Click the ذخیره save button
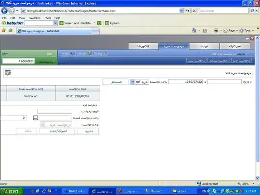This screenshot has height=195, width=260. tap(88, 131)
